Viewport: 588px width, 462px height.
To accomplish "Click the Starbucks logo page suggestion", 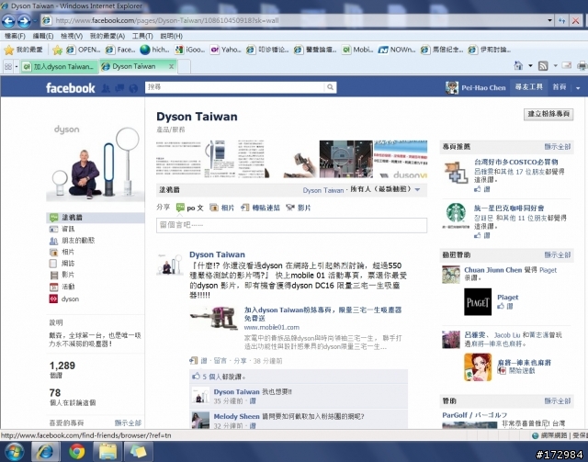I will pyautogui.click(x=456, y=215).
